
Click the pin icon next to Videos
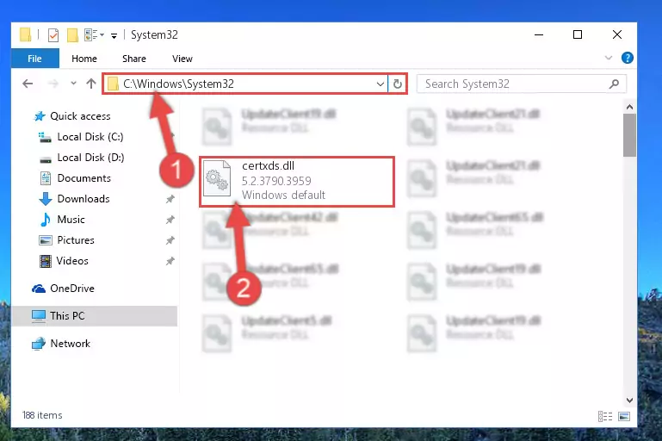(x=170, y=261)
